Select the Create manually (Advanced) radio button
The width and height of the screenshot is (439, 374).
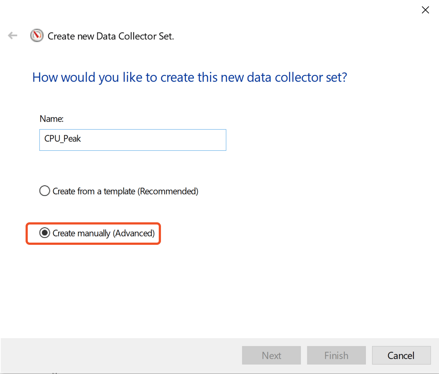[x=45, y=233]
